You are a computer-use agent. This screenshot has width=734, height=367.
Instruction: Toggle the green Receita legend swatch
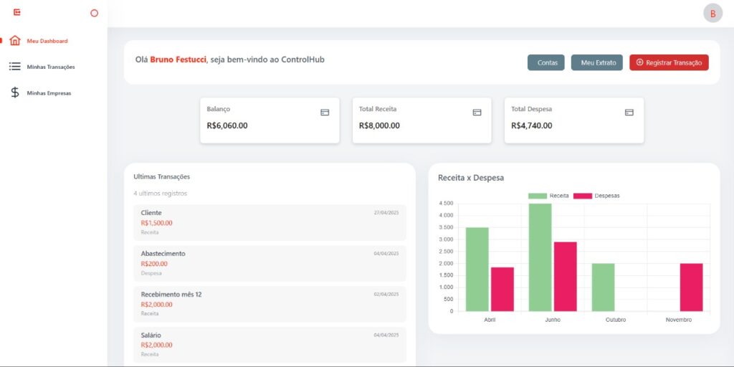(x=537, y=196)
